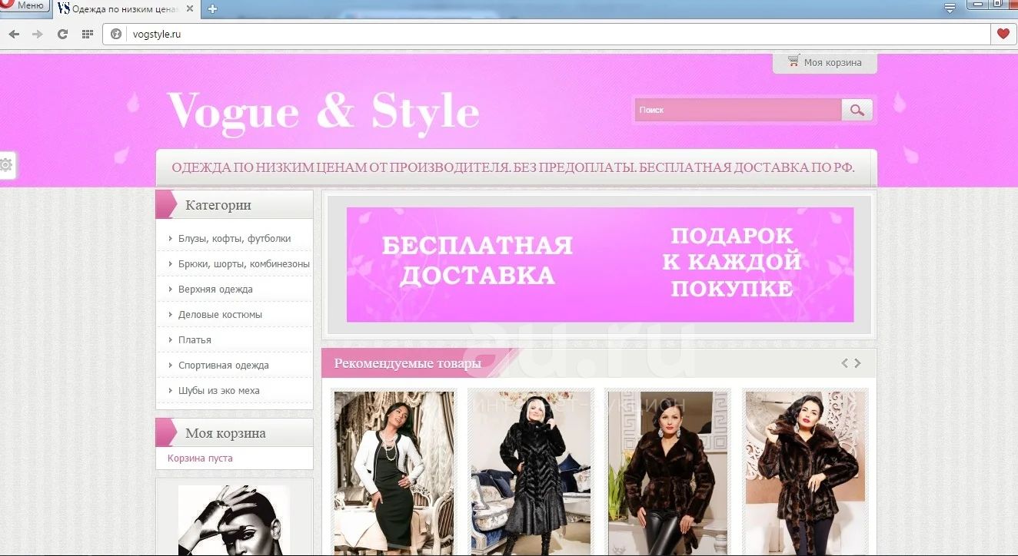Open the Opera Меню button
This screenshot has width=1018, height=556.
point(25,6)
